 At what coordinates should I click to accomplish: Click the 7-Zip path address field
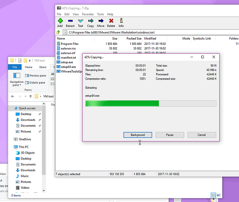click(x=151, y=32)
